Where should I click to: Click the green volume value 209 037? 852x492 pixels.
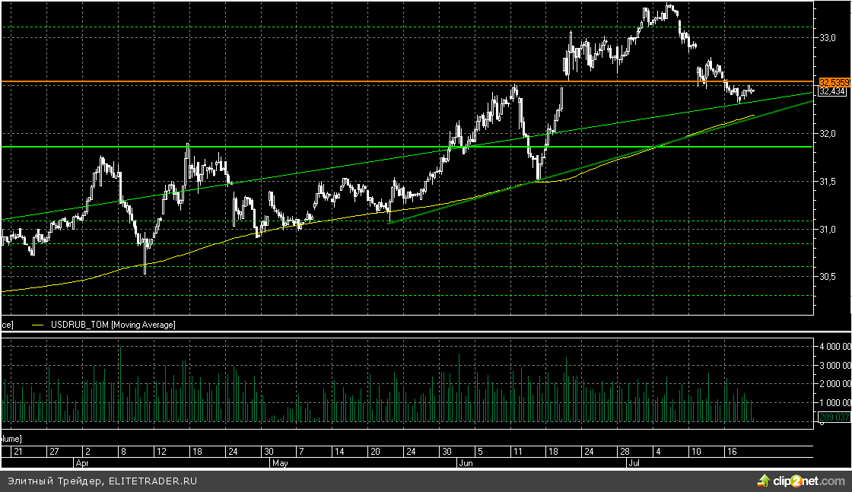click(x=834, y=417)
